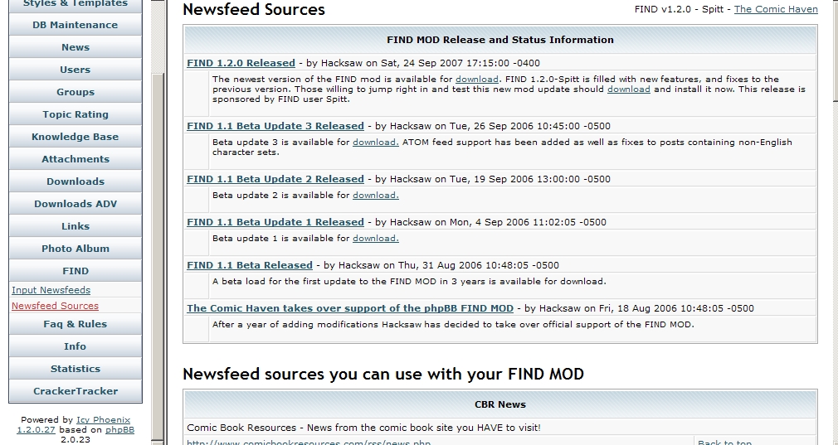Open the CrackerTracker sidebar menu
The image size is (838, 445).
[75, 391]
